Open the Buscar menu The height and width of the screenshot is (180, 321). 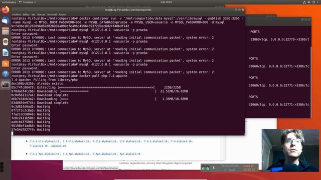tap(41, 14)
